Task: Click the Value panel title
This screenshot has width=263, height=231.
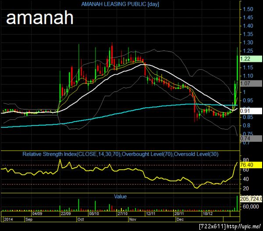Action: 120,196
